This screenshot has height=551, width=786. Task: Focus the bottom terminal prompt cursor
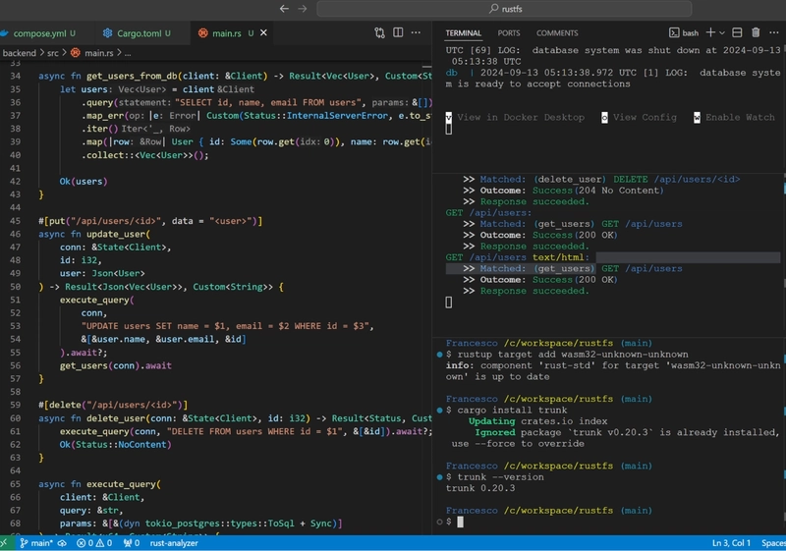coord(460,522)
